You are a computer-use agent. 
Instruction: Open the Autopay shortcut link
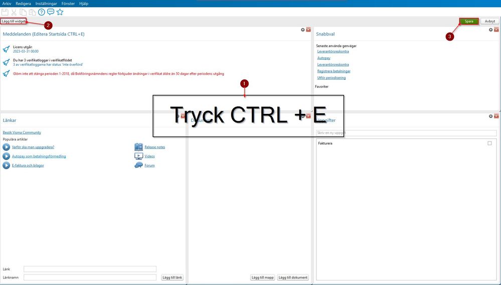323,58
